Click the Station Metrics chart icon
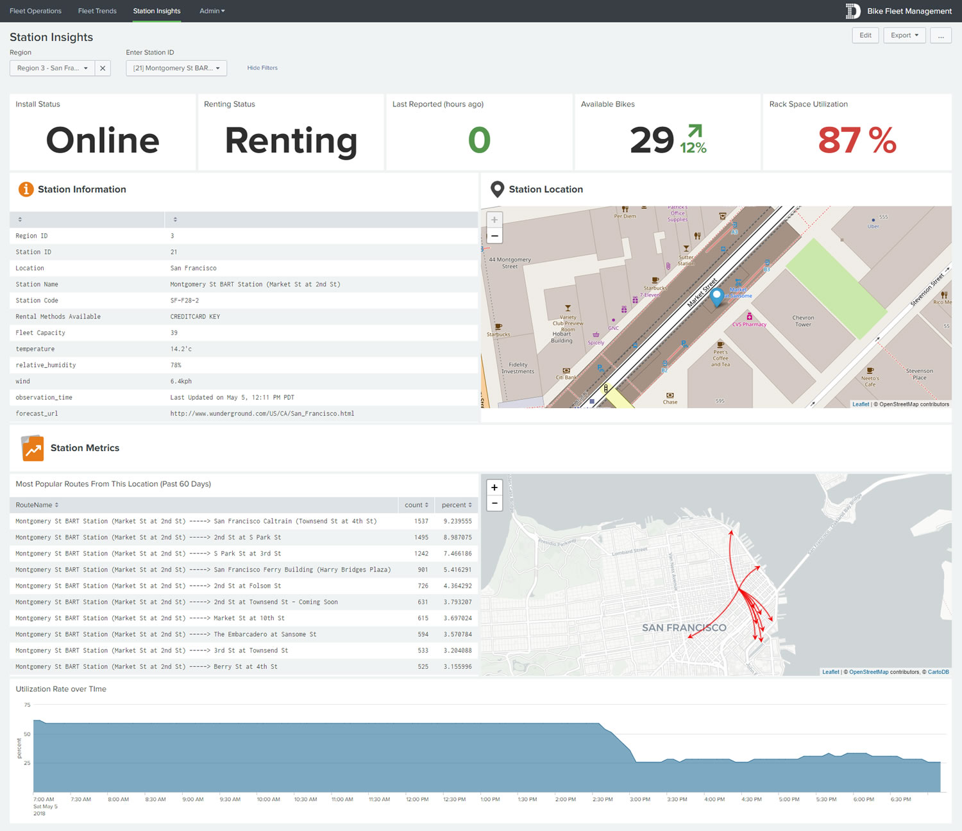 33,448
